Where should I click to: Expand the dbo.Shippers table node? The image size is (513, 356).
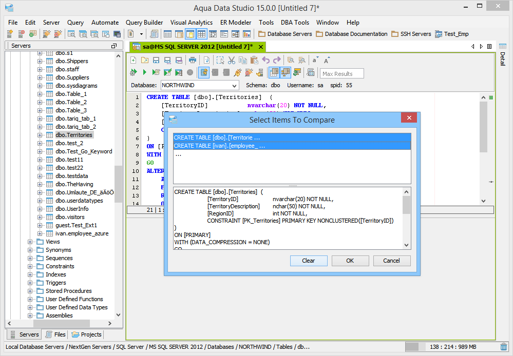click(40, 61)
